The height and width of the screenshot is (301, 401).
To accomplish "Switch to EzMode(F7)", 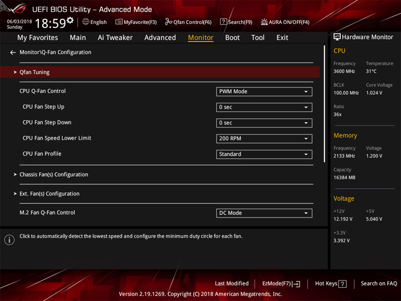I will (281, 284).
